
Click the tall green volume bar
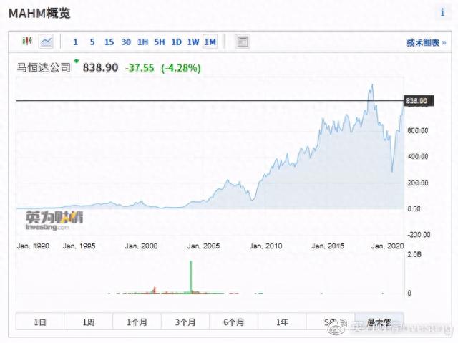(x=191, y=278)
